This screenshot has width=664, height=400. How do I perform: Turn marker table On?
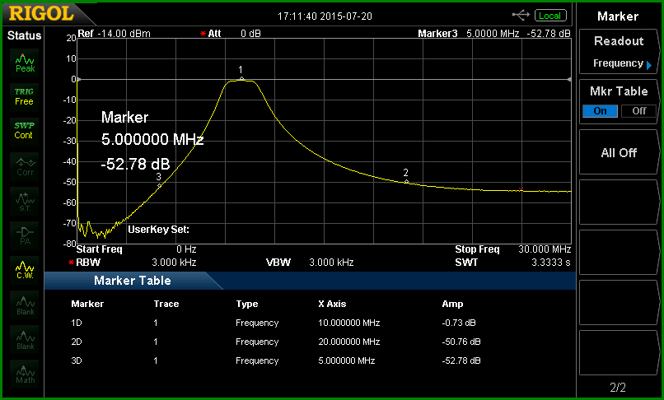click(600, 111)
